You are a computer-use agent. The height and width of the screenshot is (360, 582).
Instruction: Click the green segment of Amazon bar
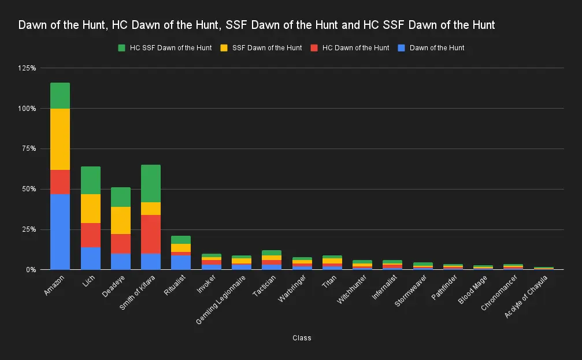pyautogui.click(x=60, y=95)
